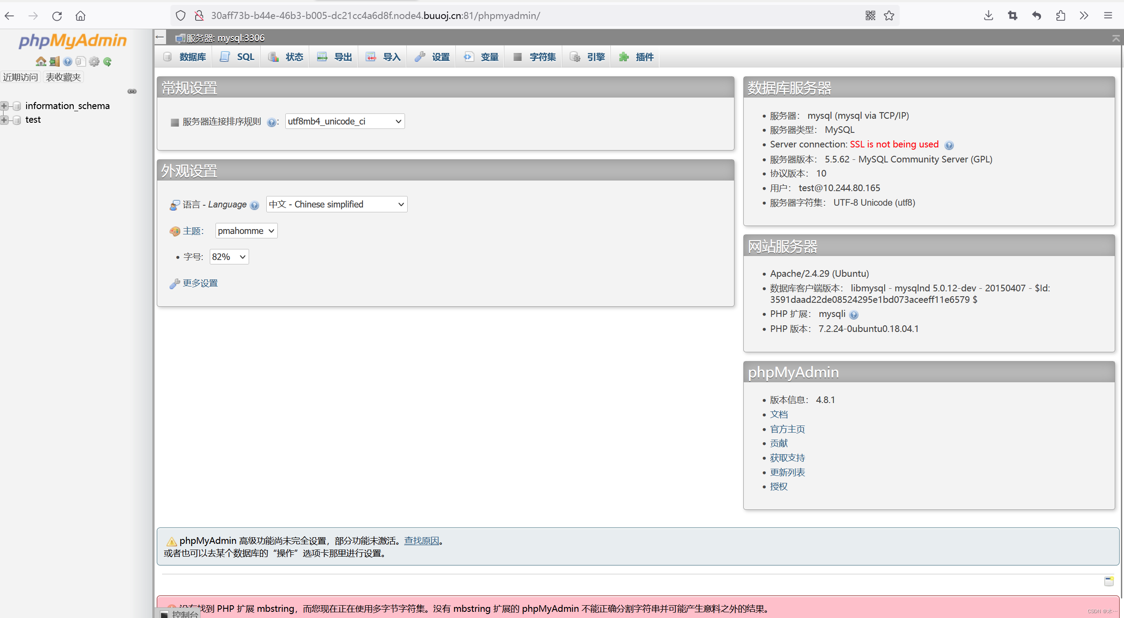Click the chain link icon in sidebar
Screen dimensions: 1124x618
132,91
